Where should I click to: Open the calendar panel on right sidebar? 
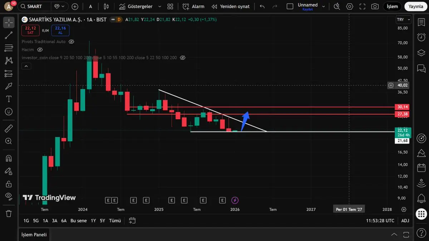coord(421,168)
